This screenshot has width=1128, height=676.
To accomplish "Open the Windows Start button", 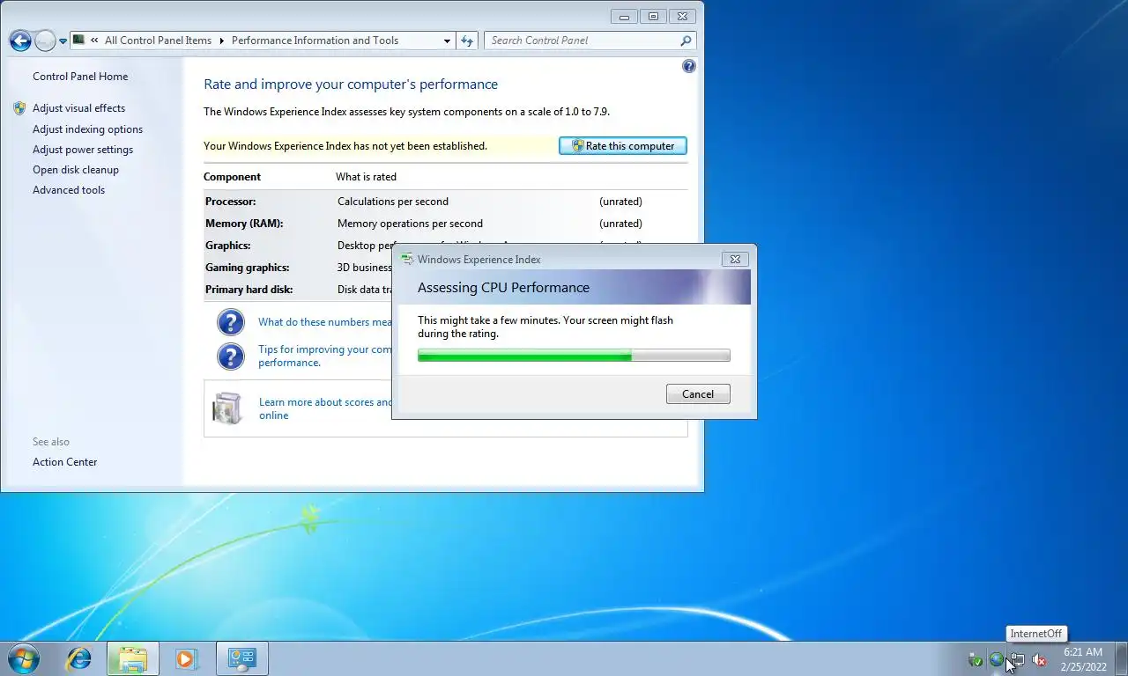I will coord(23,658).
